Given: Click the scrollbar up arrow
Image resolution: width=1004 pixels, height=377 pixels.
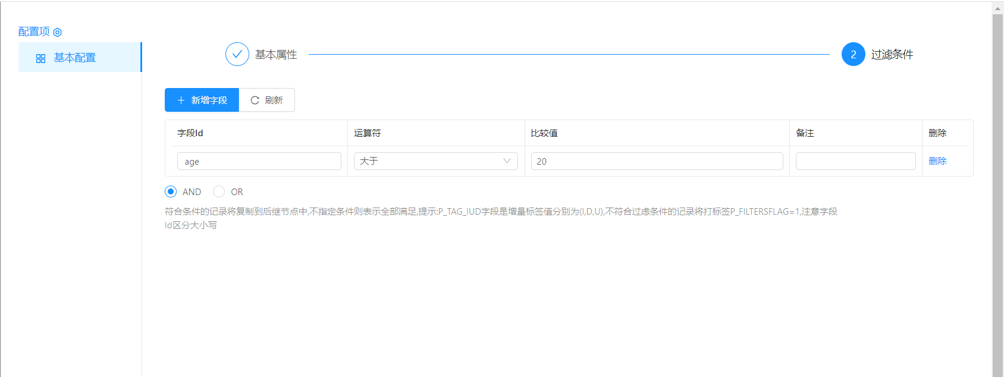Looking at the screenshot, I should [997, 8].
